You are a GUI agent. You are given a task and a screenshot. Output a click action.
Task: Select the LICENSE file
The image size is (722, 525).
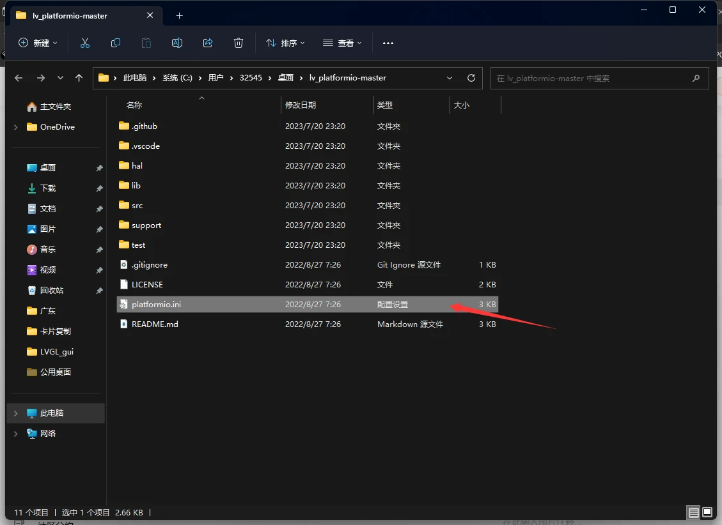pyautogui.click(x=308, y=284)
